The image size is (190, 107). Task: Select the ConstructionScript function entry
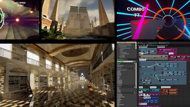tap(122, 70)
